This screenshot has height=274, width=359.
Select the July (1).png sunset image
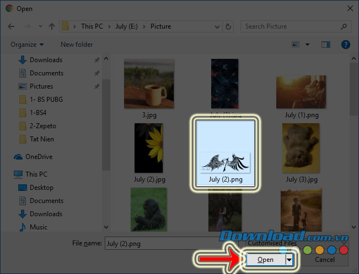pos(301,92)
